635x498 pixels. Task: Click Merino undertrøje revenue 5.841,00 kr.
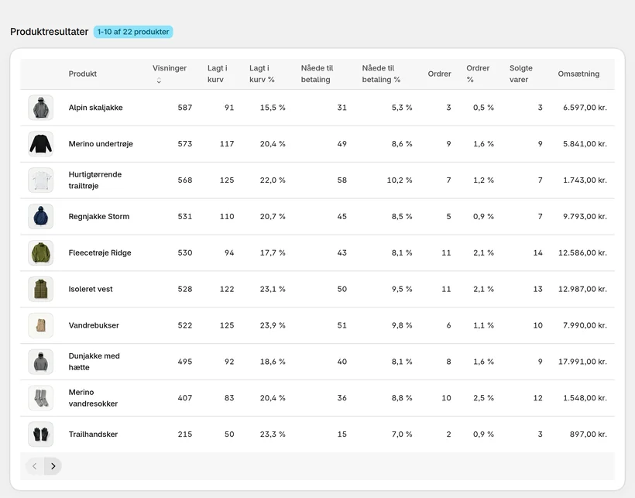[x=585, y=144]
